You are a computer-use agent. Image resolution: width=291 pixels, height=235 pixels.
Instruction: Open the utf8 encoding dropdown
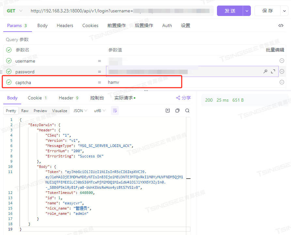(x=100, y=110)
